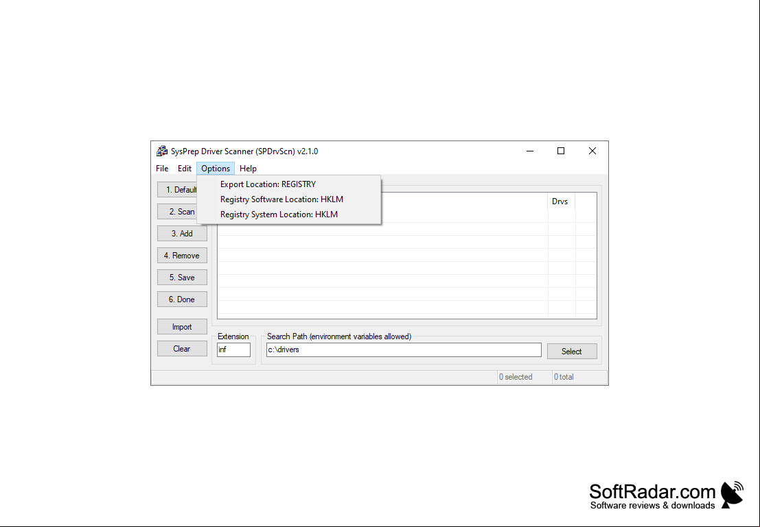Choose Export Location: REGISTRY
The height and width of the screenshot is (527, 760).
[289, 184]
